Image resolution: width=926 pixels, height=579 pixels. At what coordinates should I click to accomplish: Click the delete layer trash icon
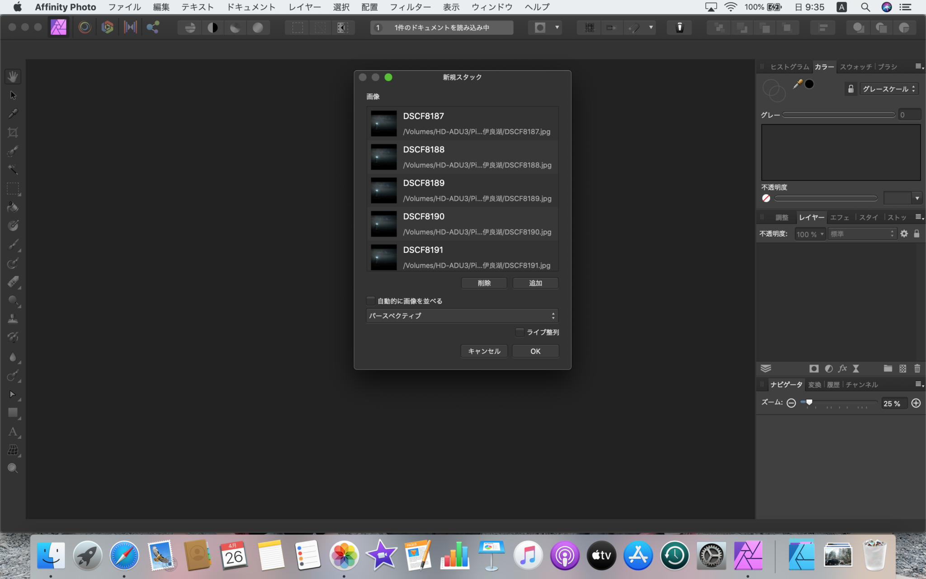pyautogui.click(x=917, y=369)
